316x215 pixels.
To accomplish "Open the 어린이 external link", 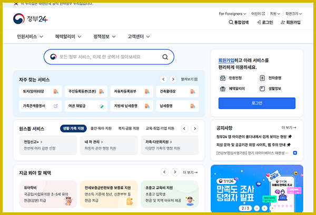I will point(258,14).
